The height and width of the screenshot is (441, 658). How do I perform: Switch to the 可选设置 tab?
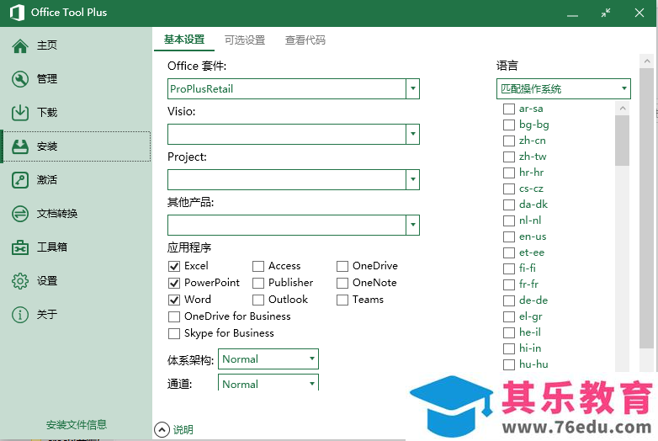coord(245,40)
